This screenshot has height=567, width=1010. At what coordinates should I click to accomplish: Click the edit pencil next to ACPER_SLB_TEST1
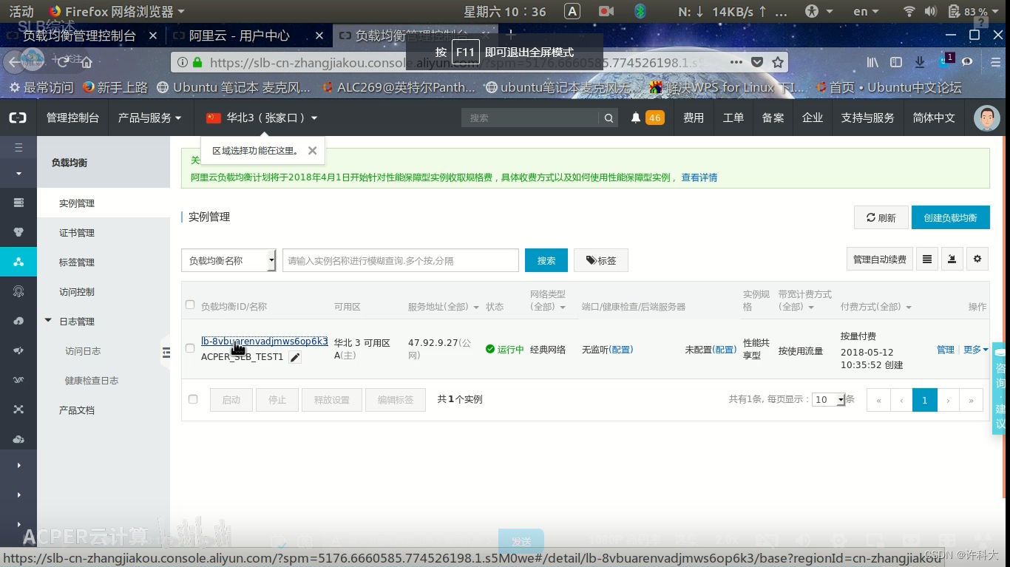pyautogui.click(x=295, y=358)
